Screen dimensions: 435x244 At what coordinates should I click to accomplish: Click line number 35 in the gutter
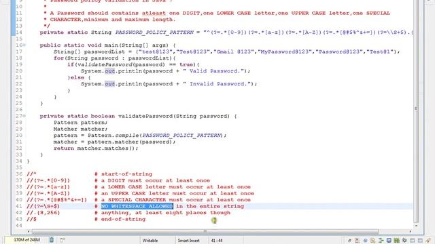[19, 167]
